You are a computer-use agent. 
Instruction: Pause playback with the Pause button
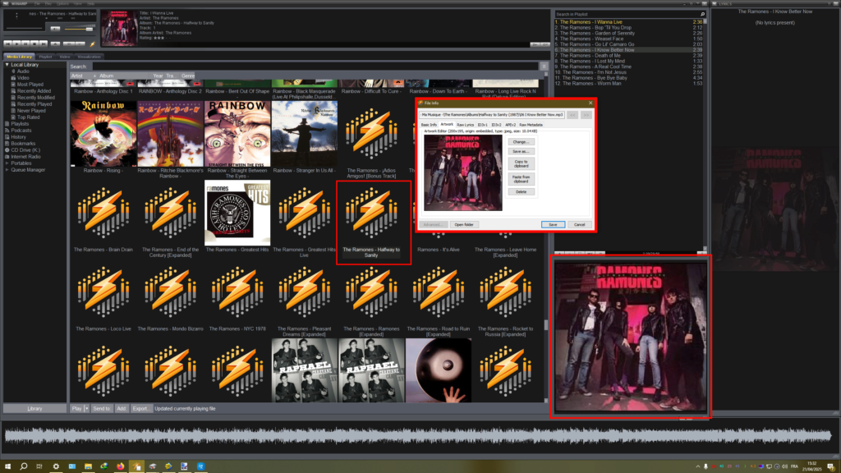(x=25, y=44)
